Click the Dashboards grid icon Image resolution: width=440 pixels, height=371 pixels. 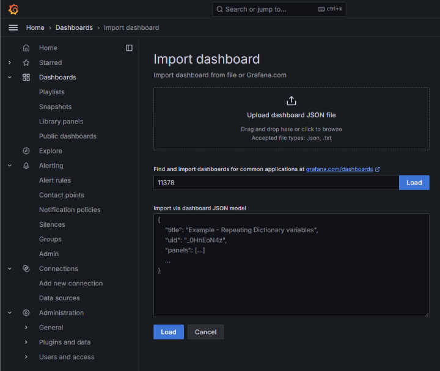(26, 77)
